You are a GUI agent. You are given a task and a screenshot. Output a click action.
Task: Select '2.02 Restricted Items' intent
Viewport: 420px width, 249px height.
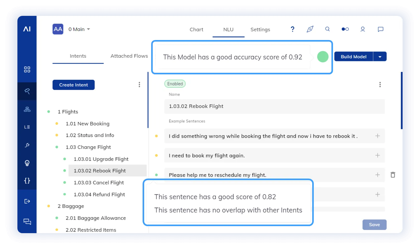click(91, 230)
